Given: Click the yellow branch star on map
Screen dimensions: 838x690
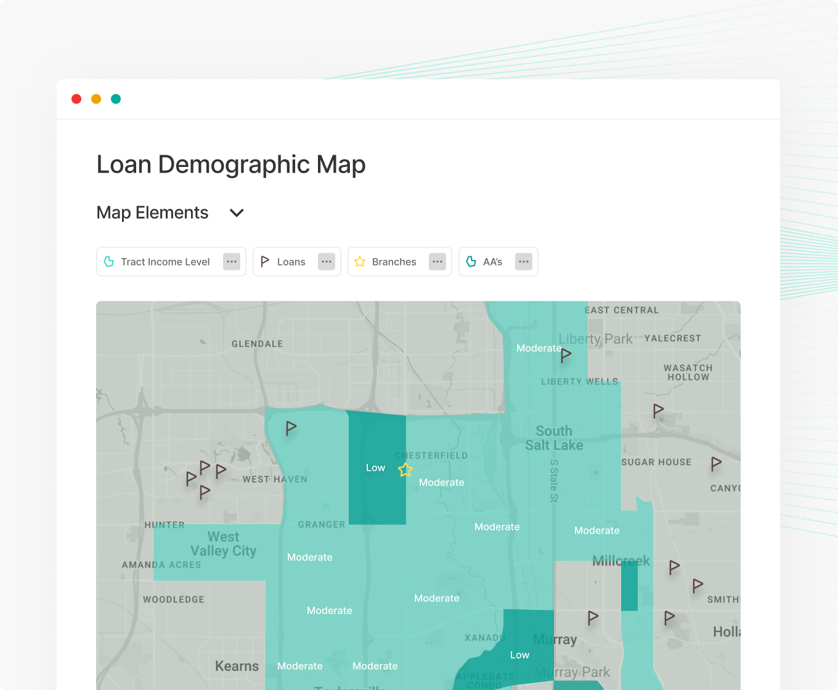Looking at the screenshot, I should click(405, 470).
